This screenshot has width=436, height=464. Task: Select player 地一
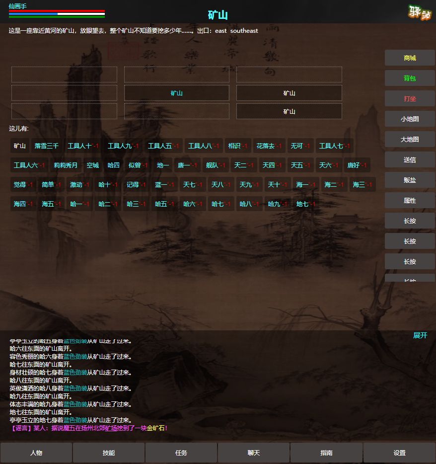coord(163,165)
